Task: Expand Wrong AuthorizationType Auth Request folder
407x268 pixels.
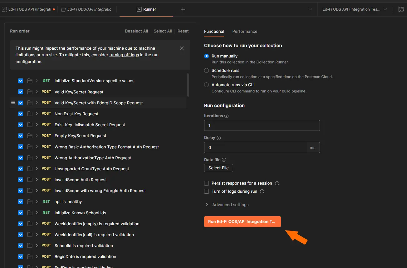Action: [37, 158]
